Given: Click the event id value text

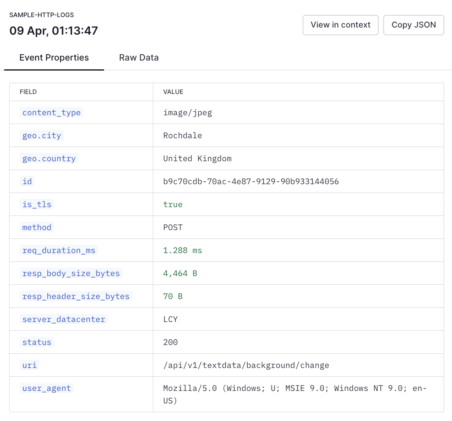Looking at the screenshot, I should [251, 182].
